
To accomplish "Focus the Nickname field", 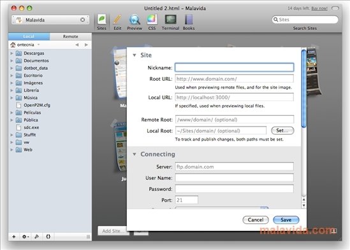I will pos(234,67).
